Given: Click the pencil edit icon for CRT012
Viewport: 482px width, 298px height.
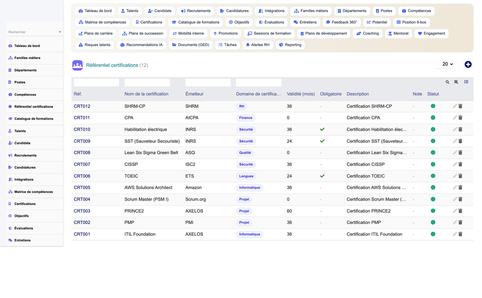Looking at the screenshot, I should (455, 106).
